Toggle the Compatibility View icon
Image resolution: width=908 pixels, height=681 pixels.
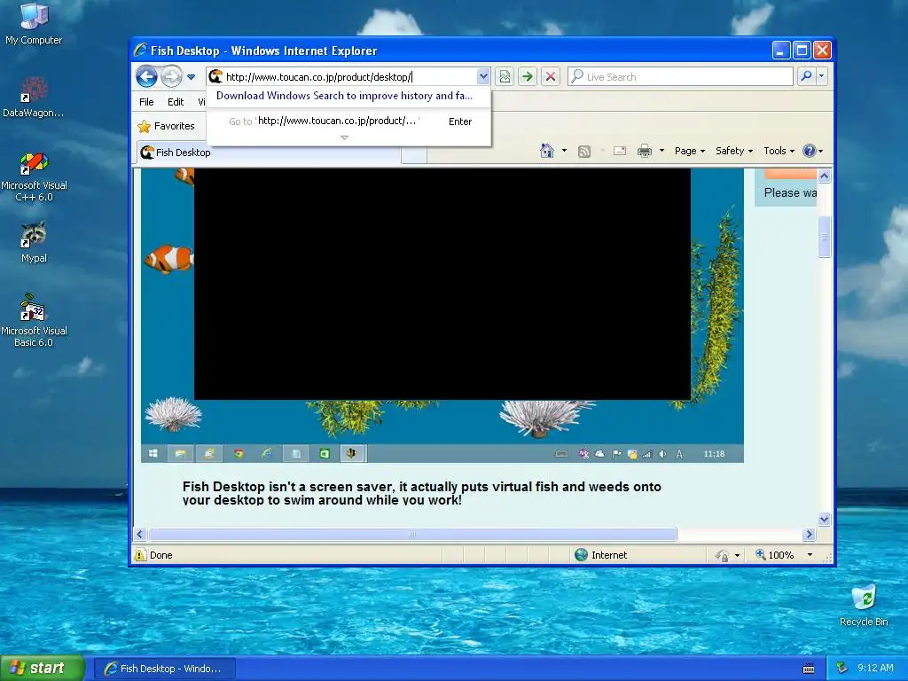point(505,76)
